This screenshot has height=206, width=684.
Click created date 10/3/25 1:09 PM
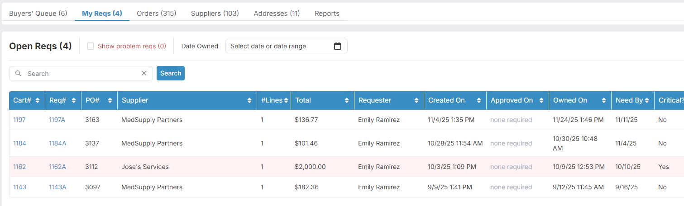pyautogui.click(x=452, y=167)
